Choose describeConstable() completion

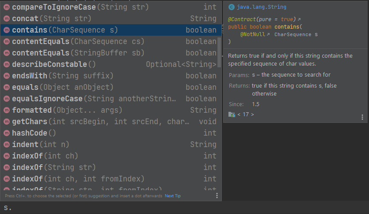(110, 64)
